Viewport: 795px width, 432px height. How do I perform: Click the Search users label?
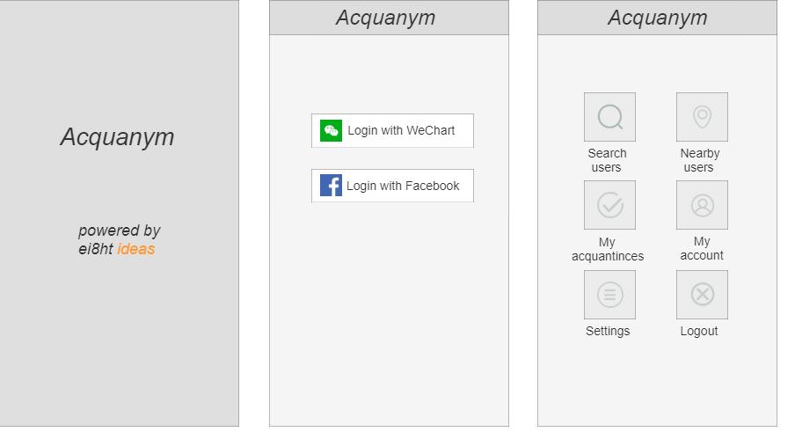tap(607, 160)
